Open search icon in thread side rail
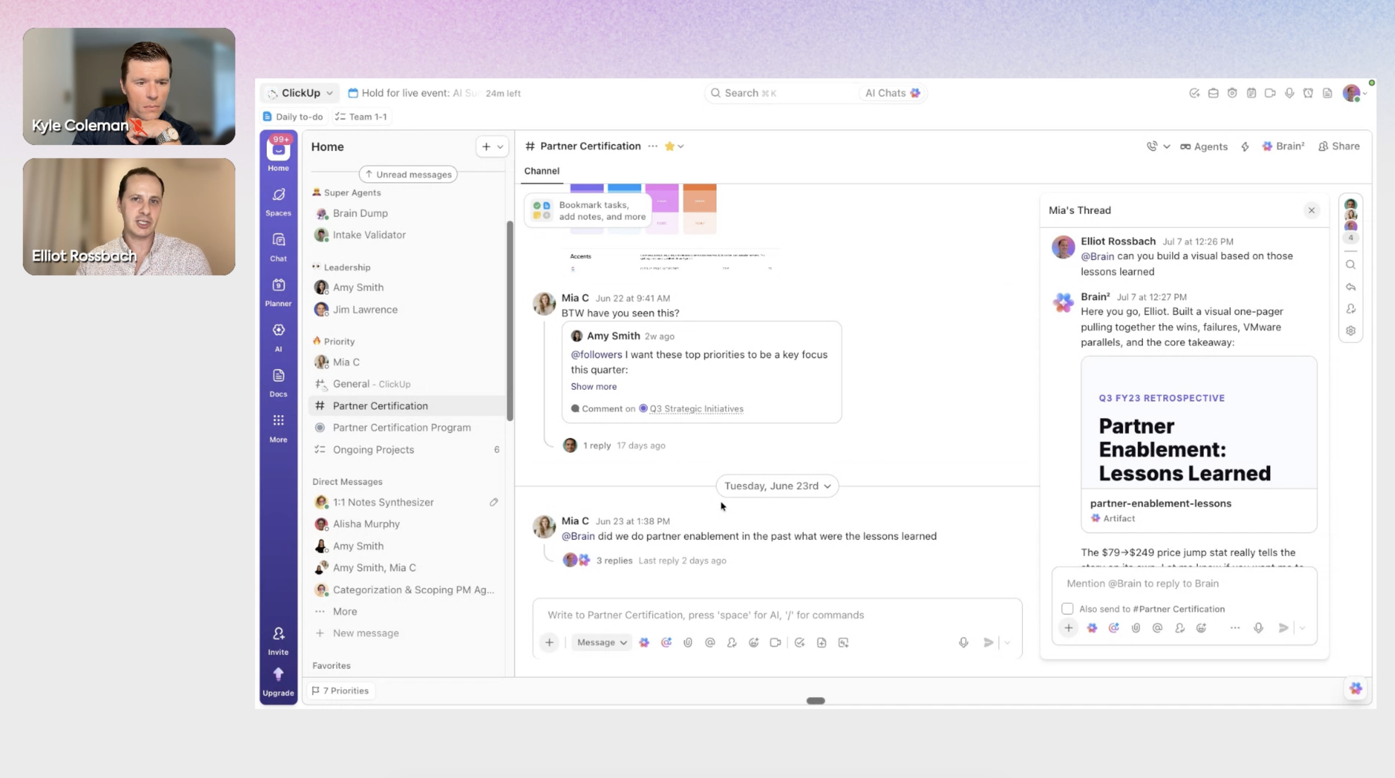This screenshot has width=1395, height=778. [1351, 265]
